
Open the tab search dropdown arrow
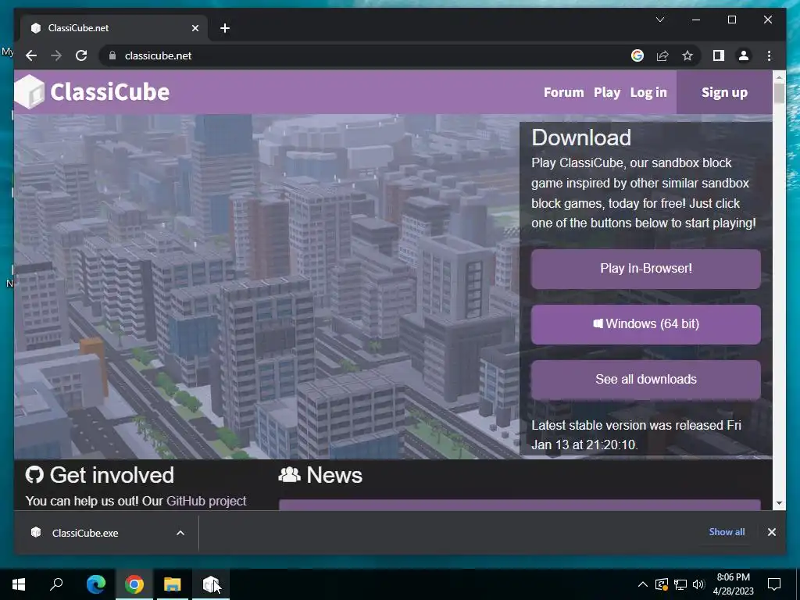pyautogui.click(x=659, y=20)
